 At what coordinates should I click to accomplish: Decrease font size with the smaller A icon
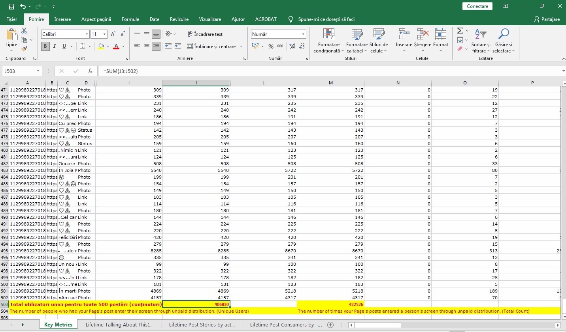[x=123, y=34]
